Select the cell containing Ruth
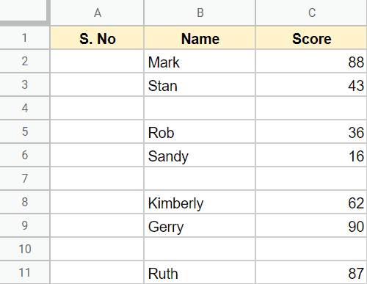Image resolution: width=367 pixels, height=284 pixels. point(200,272)
